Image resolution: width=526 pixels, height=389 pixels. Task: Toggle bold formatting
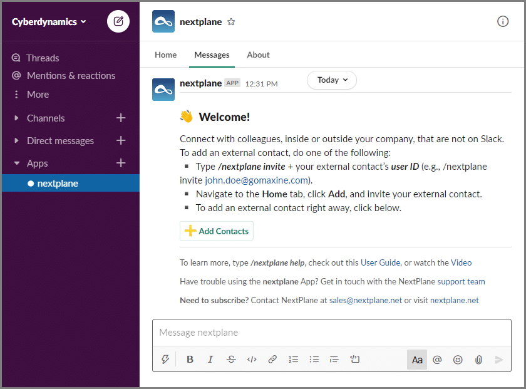pyautogui.click(x=190, y=360)
